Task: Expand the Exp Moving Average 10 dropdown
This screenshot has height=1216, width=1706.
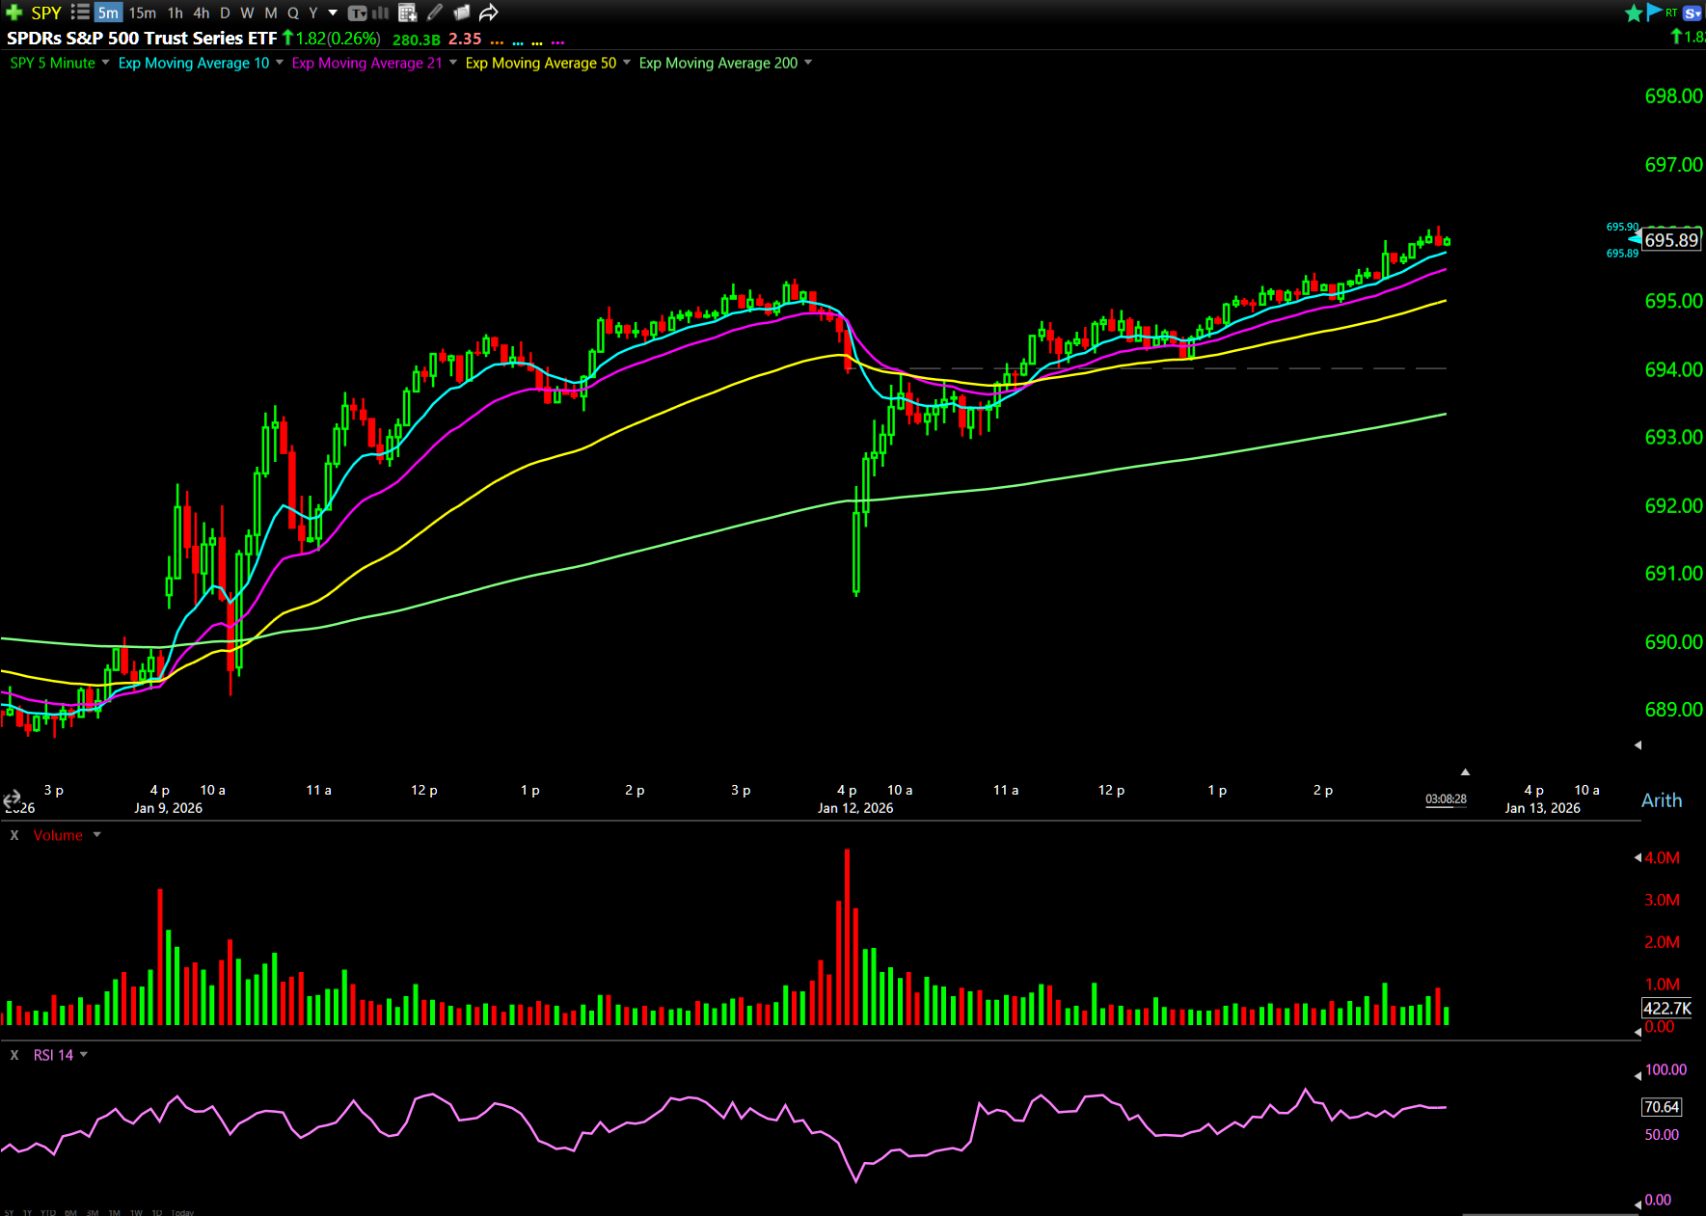Action: [280, 63]
